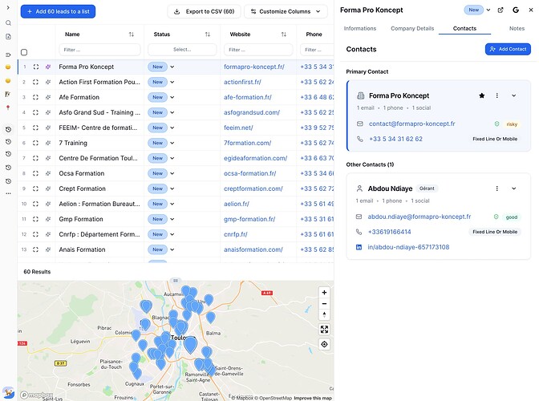Zoom out on the map
Screen dimensions: 539x401
click(x=324, y=304)
